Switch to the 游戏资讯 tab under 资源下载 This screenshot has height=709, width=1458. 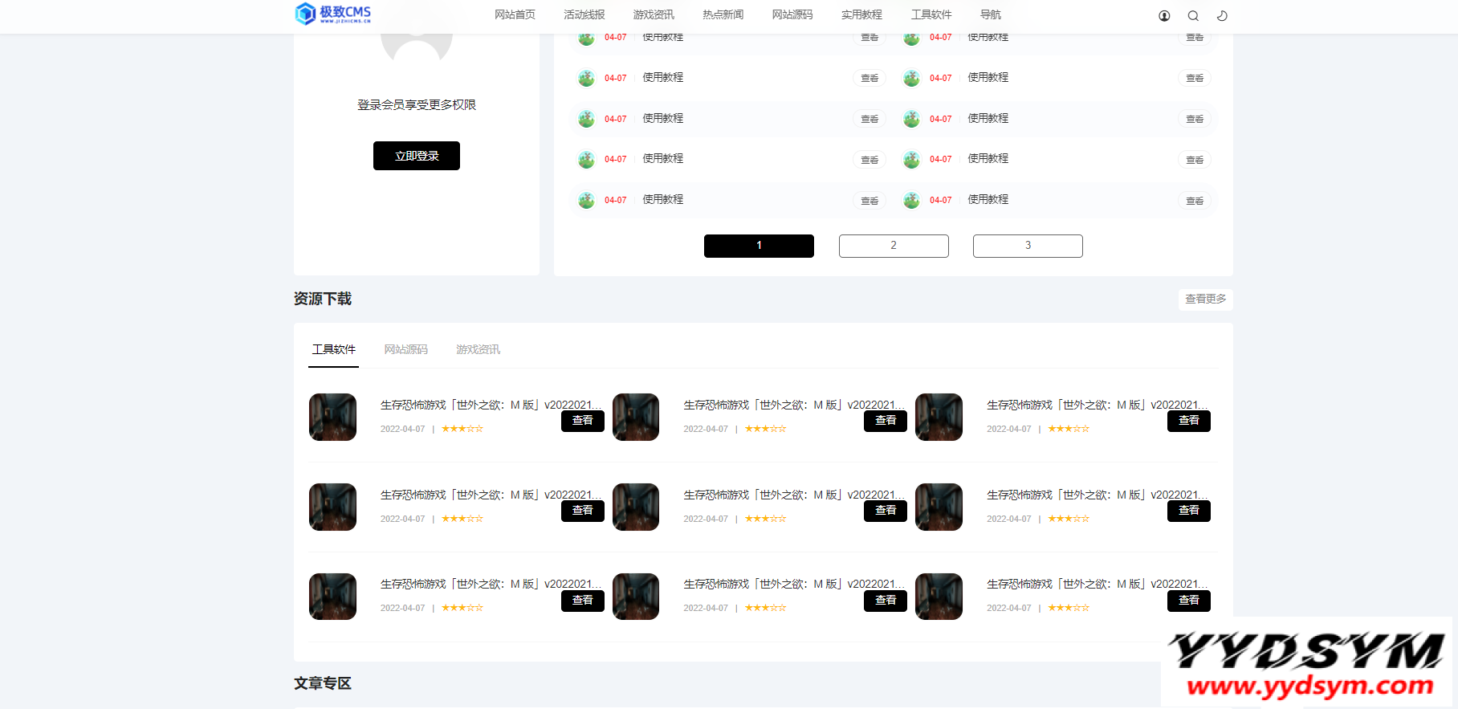pyautogui.click(x=478, y=349)
